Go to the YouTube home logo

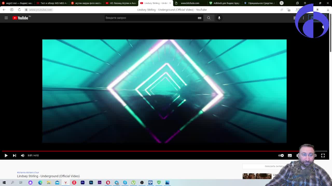[x=20, y=18]
